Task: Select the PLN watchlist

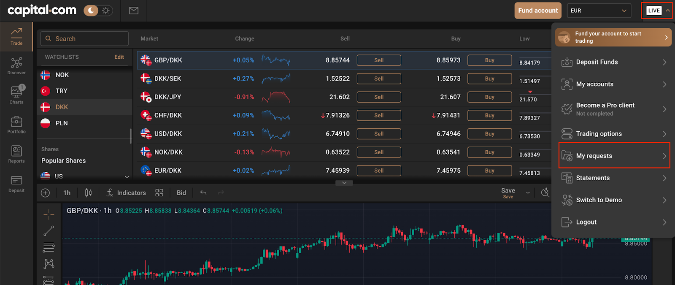Action: (84, 123)
